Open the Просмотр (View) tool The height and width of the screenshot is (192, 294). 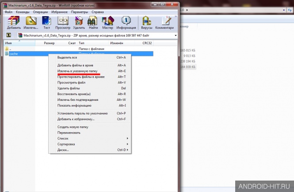[63, 22]
